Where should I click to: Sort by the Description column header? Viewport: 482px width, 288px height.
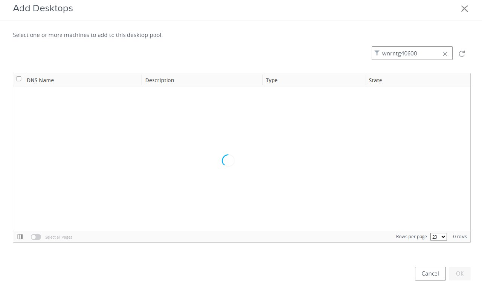tap(160, 80)
